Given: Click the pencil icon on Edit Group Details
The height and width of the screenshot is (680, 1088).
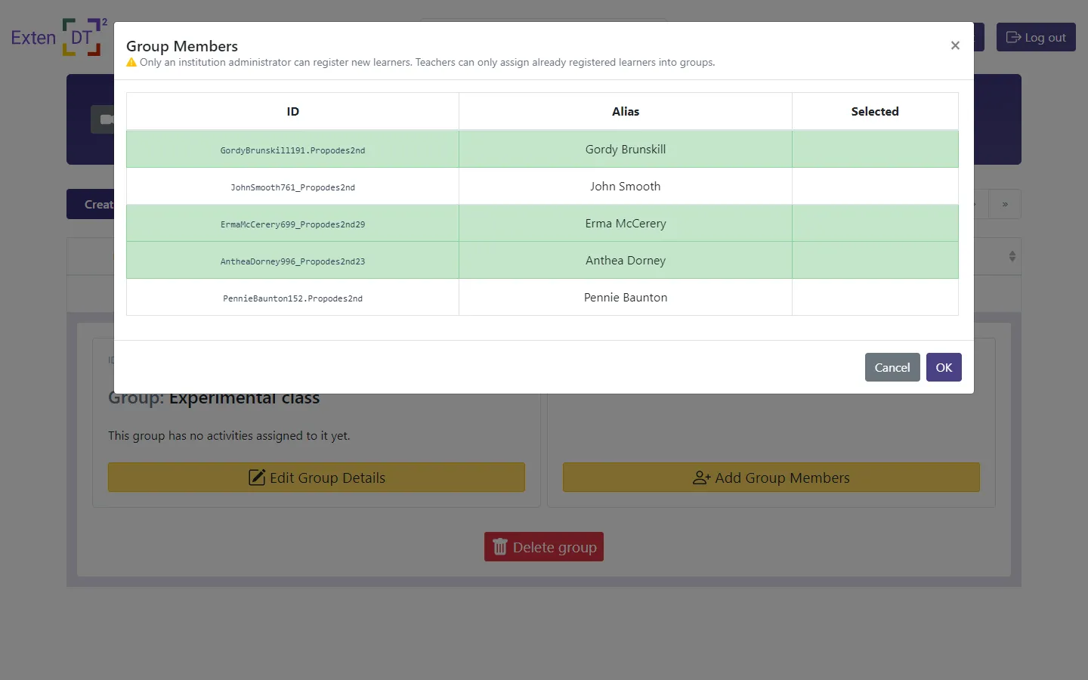Looking at the screenshot, I should [x=257, y=478].
